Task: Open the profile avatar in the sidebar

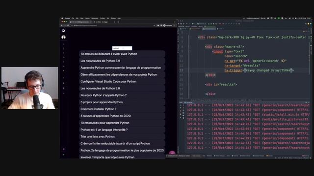Action: click(x=63, y=37)
